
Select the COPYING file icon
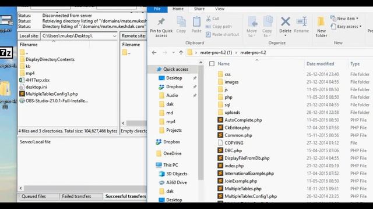(220, 143)
